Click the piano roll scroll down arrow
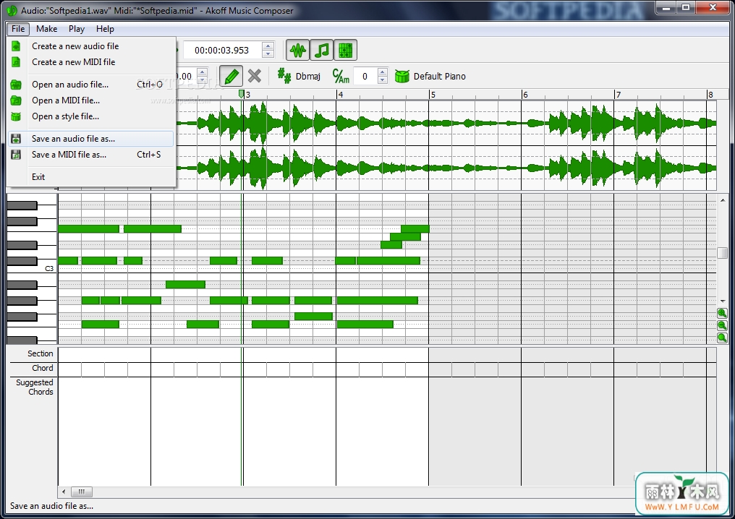The height and width of the screenshot is (519, 735). coord(723,301)
